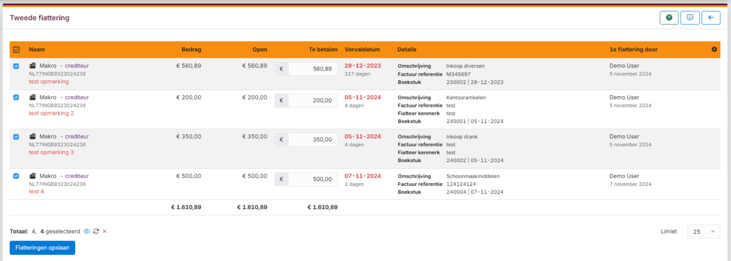
Task: Click the company icon in the € 560,89 row
Action: pyautogui.click(x=32, y=66)
